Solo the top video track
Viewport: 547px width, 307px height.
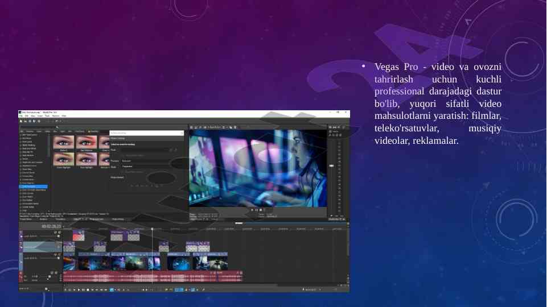coord(59,233)
